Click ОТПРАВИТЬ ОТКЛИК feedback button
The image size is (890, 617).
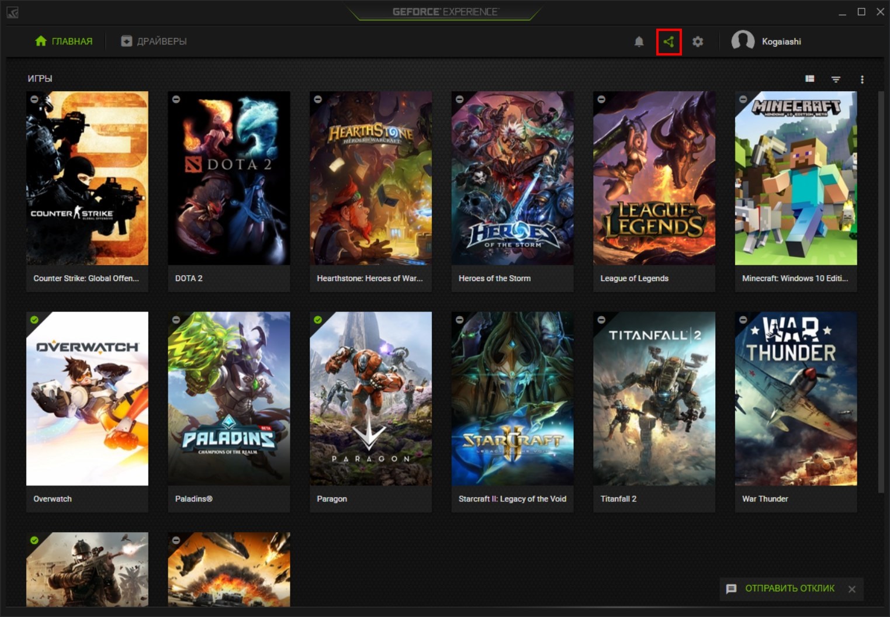pyautogui.click(x=789, y=588)
